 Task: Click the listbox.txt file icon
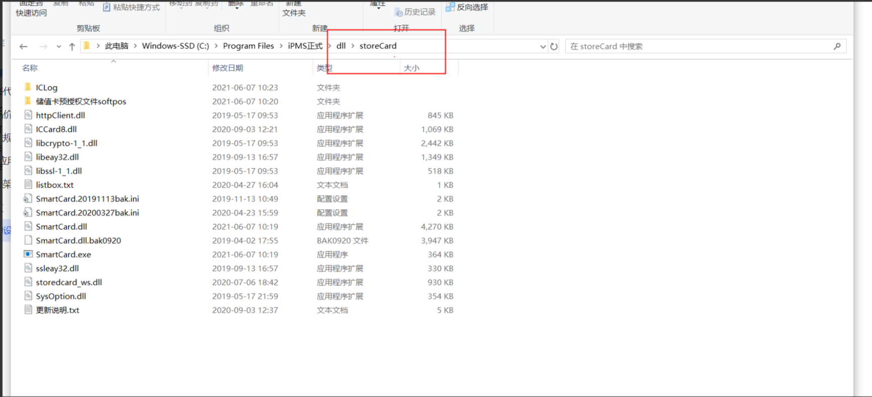pyautogui.click(x=28, y=185)
